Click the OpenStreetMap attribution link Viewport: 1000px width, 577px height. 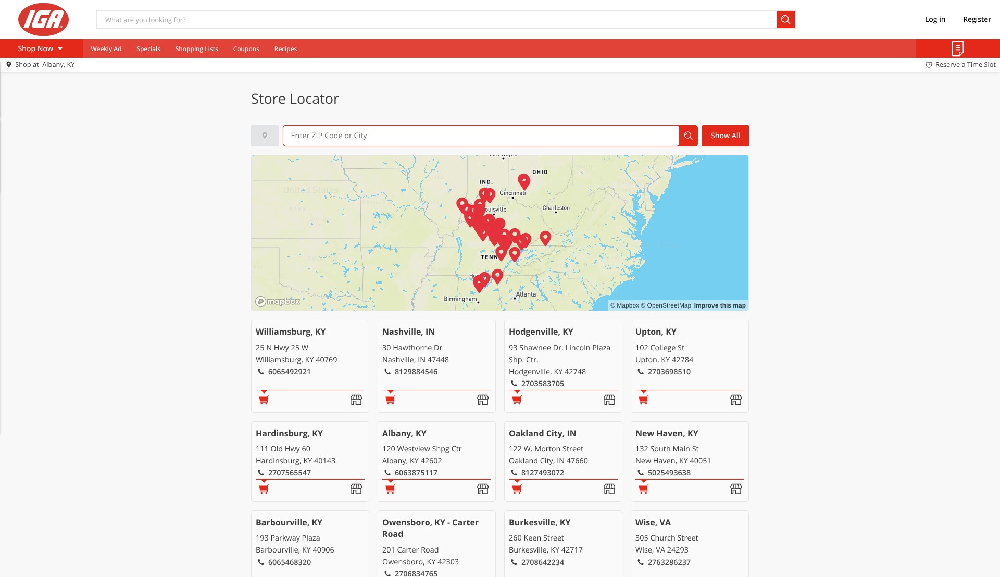pyautogui.click(x=666, y=305)
